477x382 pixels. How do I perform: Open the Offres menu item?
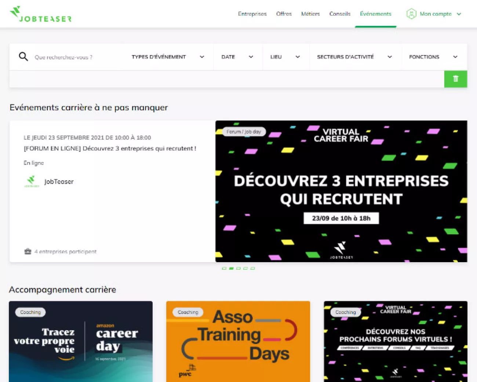tap(284, 14)
